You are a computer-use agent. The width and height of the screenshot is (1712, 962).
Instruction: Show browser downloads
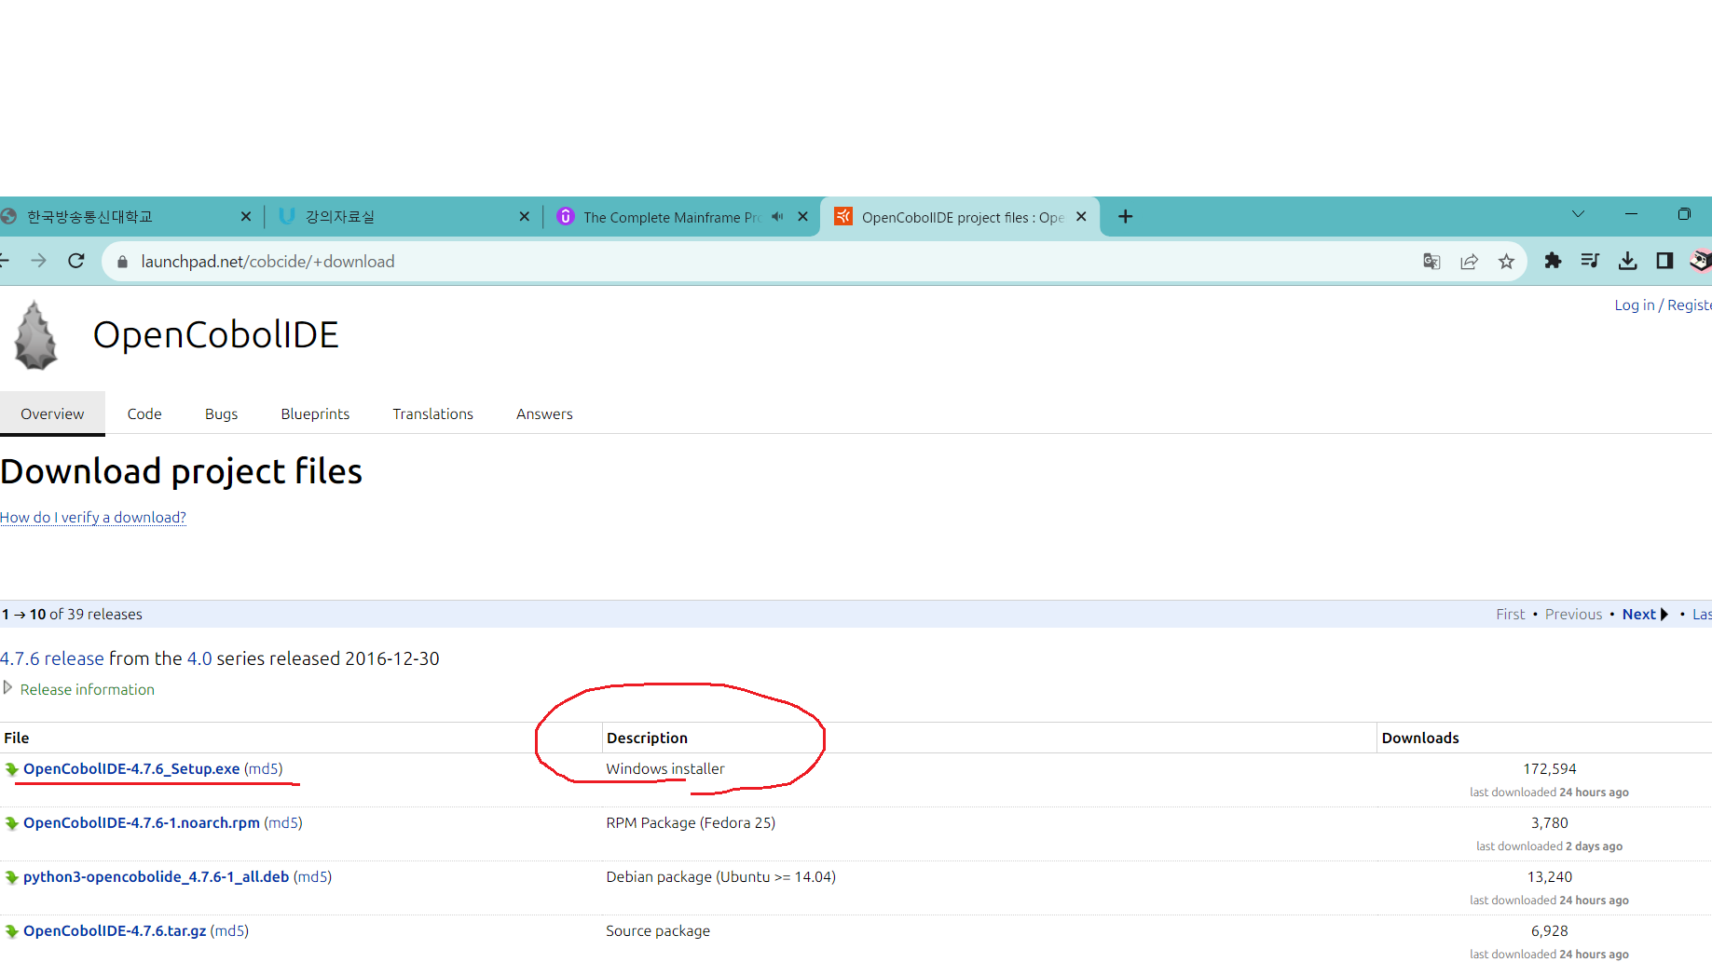click(1627, 262)
